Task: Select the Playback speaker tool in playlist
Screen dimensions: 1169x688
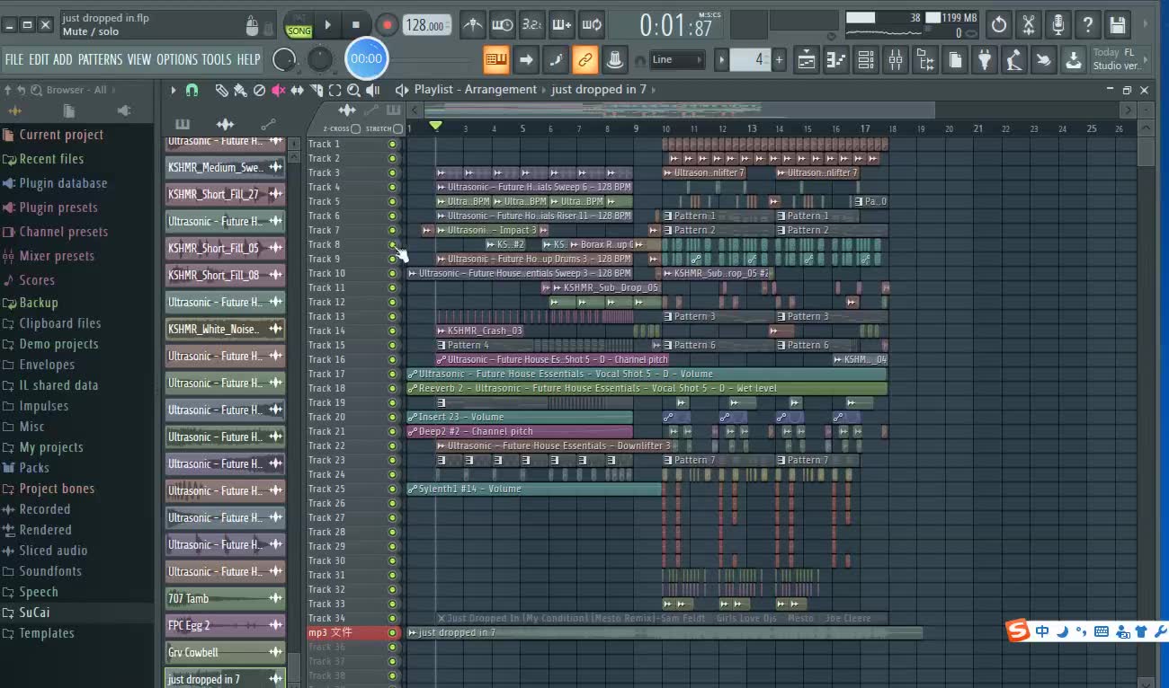Action: (372, 90)
